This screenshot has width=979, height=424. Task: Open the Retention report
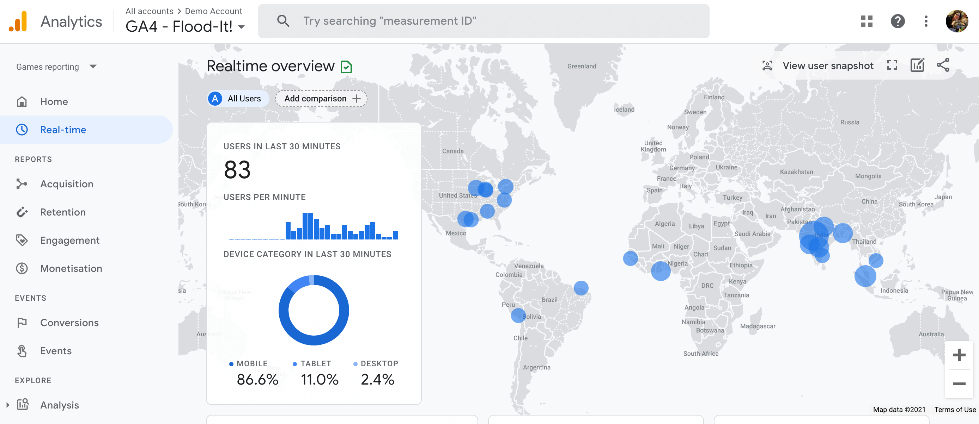click(x=63, y=212)
